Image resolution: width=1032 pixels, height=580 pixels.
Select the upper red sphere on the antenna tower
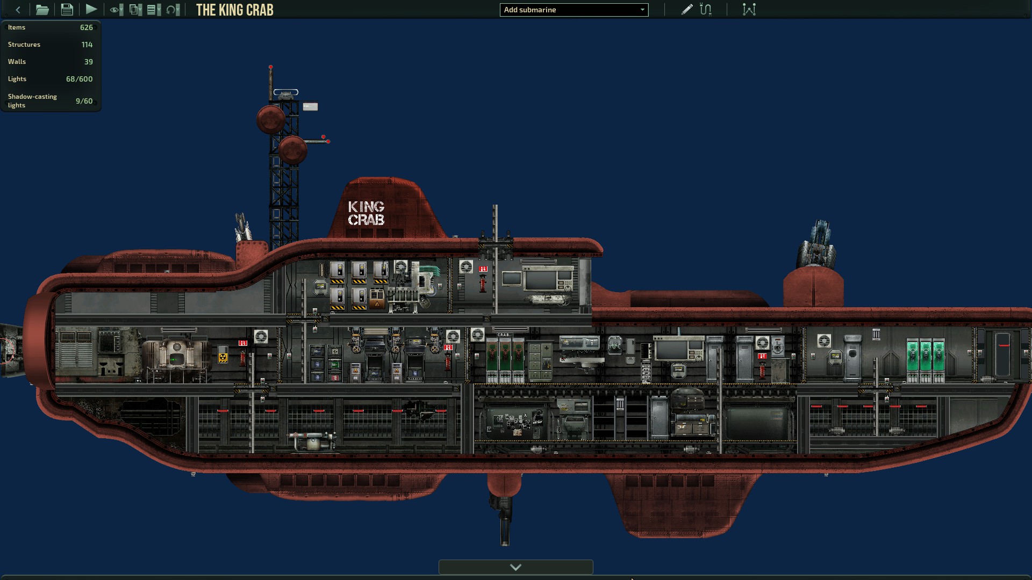tap(270, 119)
